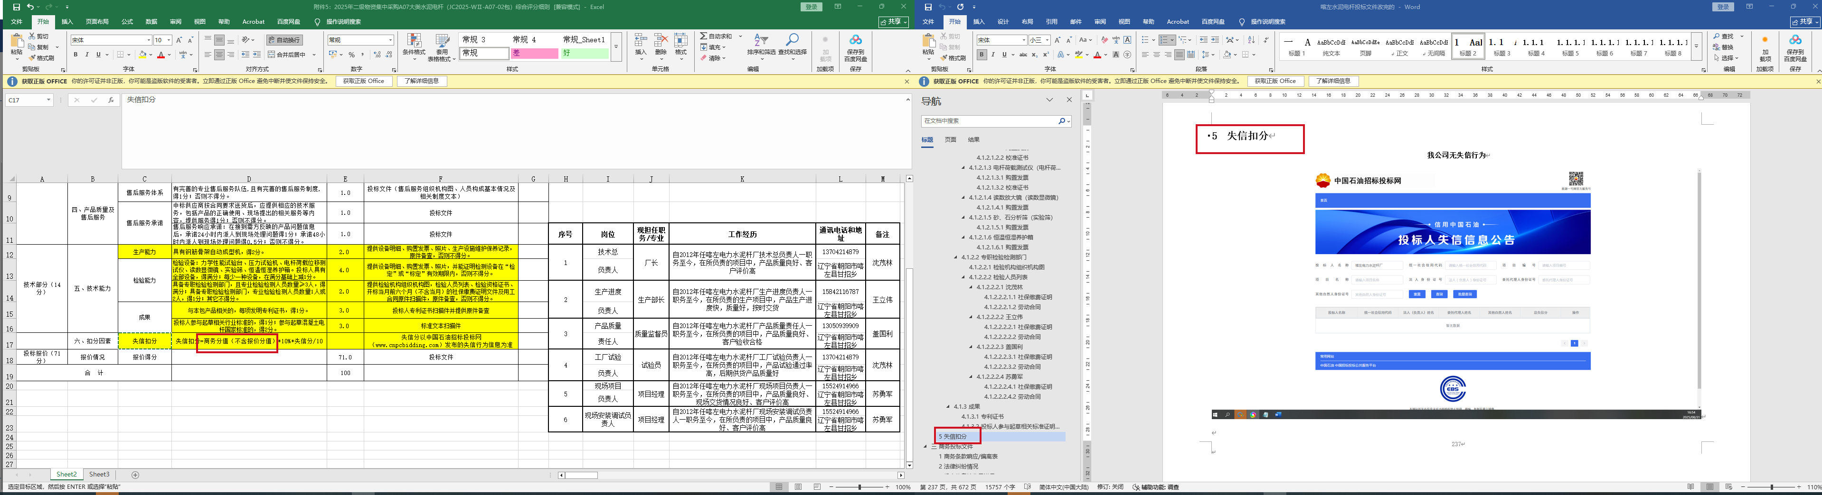The width and height of the screenshot is (1822, 495).
Task: Toggle Word's Character Shading (grey A) button
Action: pyautogui.click(x=1116, y=55)
